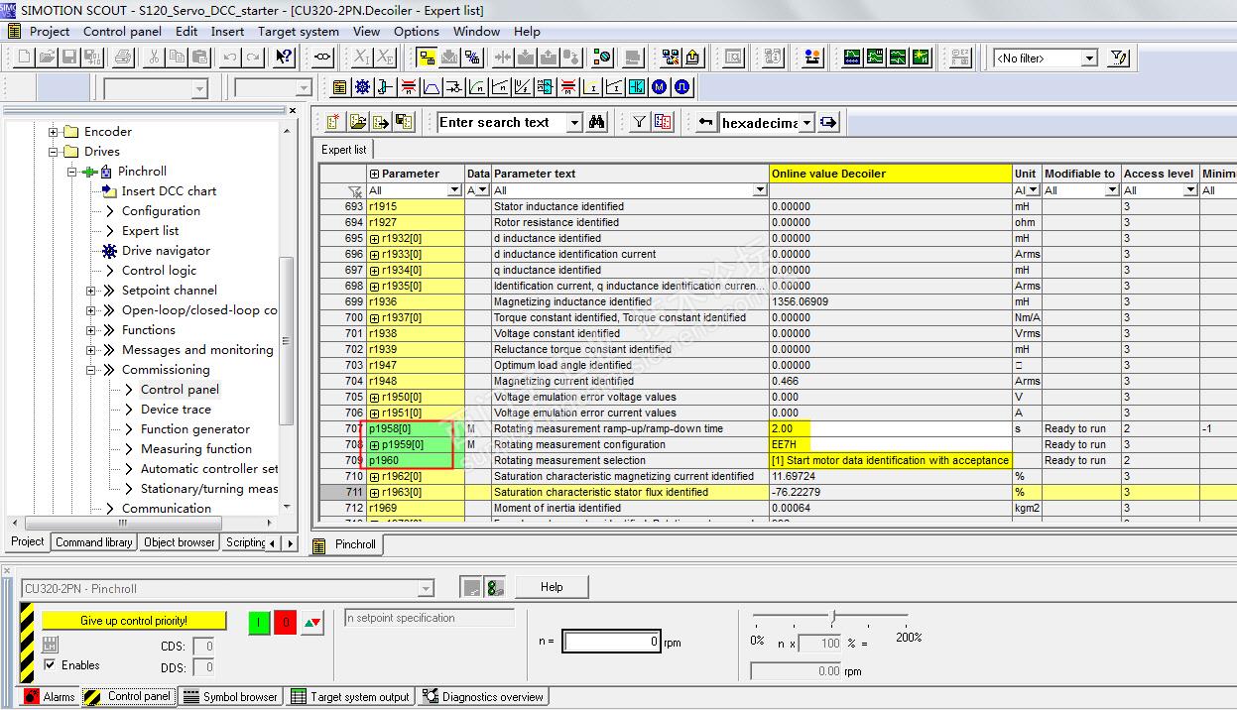Click the n = rpm setpoint input field
The width and height of the screenshot is (1237, 710).
pyautogui.click(x=612, y=642)
